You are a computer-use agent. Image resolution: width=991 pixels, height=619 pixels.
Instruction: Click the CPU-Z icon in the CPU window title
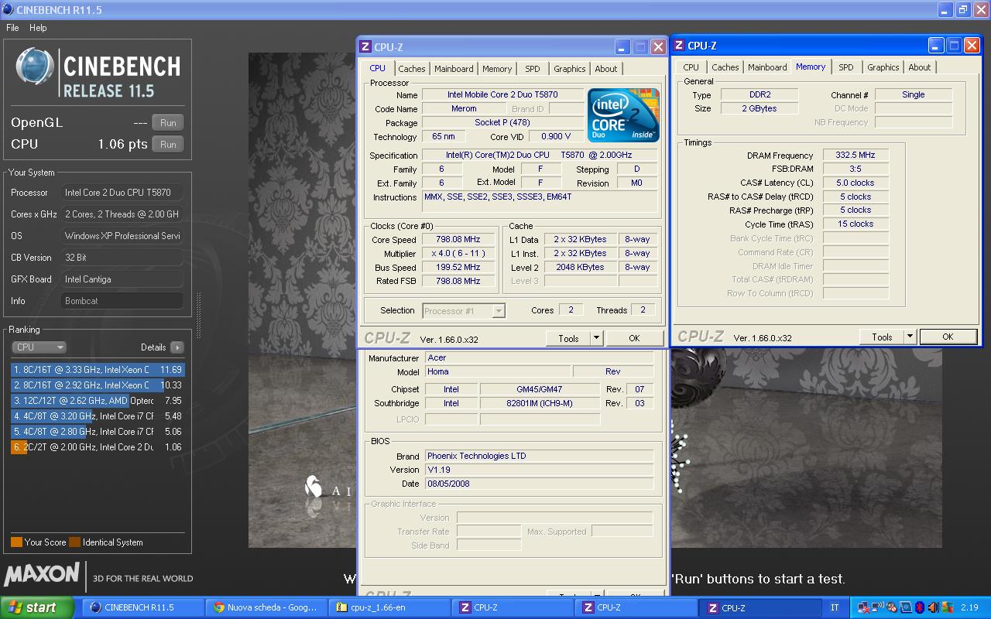click(x=365, y=47)
